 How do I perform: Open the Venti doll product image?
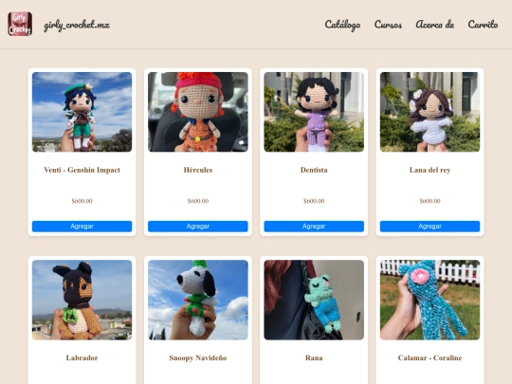[x=82, y=112]
